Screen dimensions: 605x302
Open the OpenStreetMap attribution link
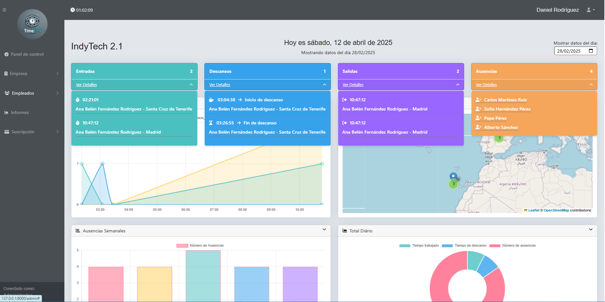[556, 210]
